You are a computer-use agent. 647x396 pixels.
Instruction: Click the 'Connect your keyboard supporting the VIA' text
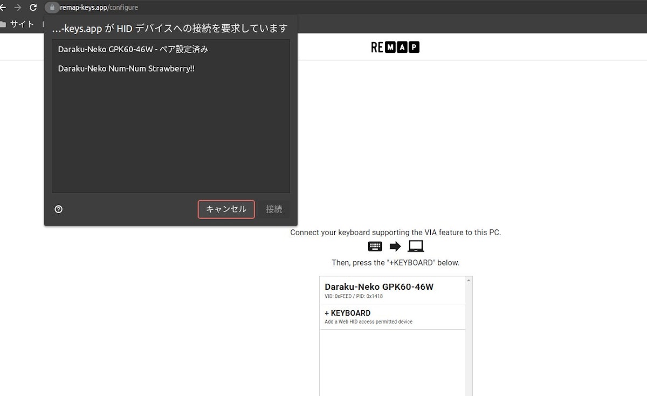coord(396,233)
